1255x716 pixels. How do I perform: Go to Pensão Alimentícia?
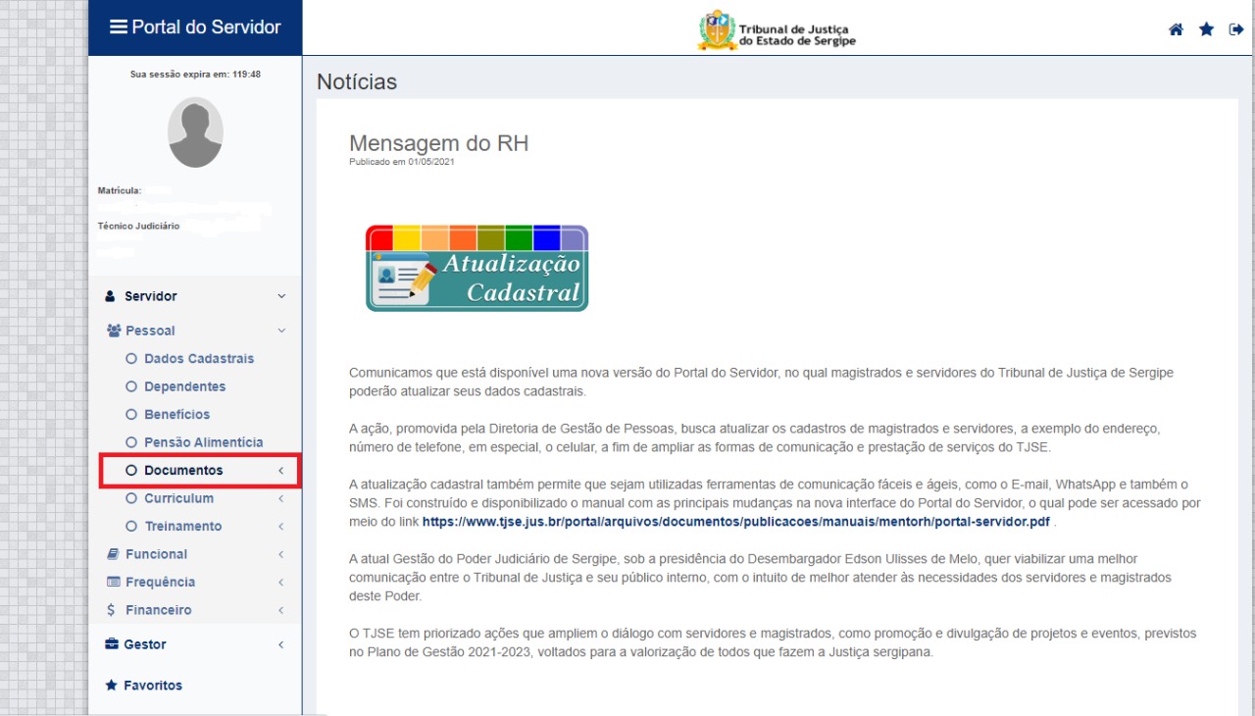pos(203,442)
